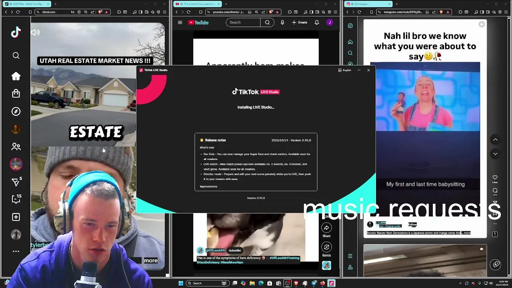Reload the tiktok.com browser page
Image resolution: width=512 pixels, height=288 pixels.
[18, 12]
